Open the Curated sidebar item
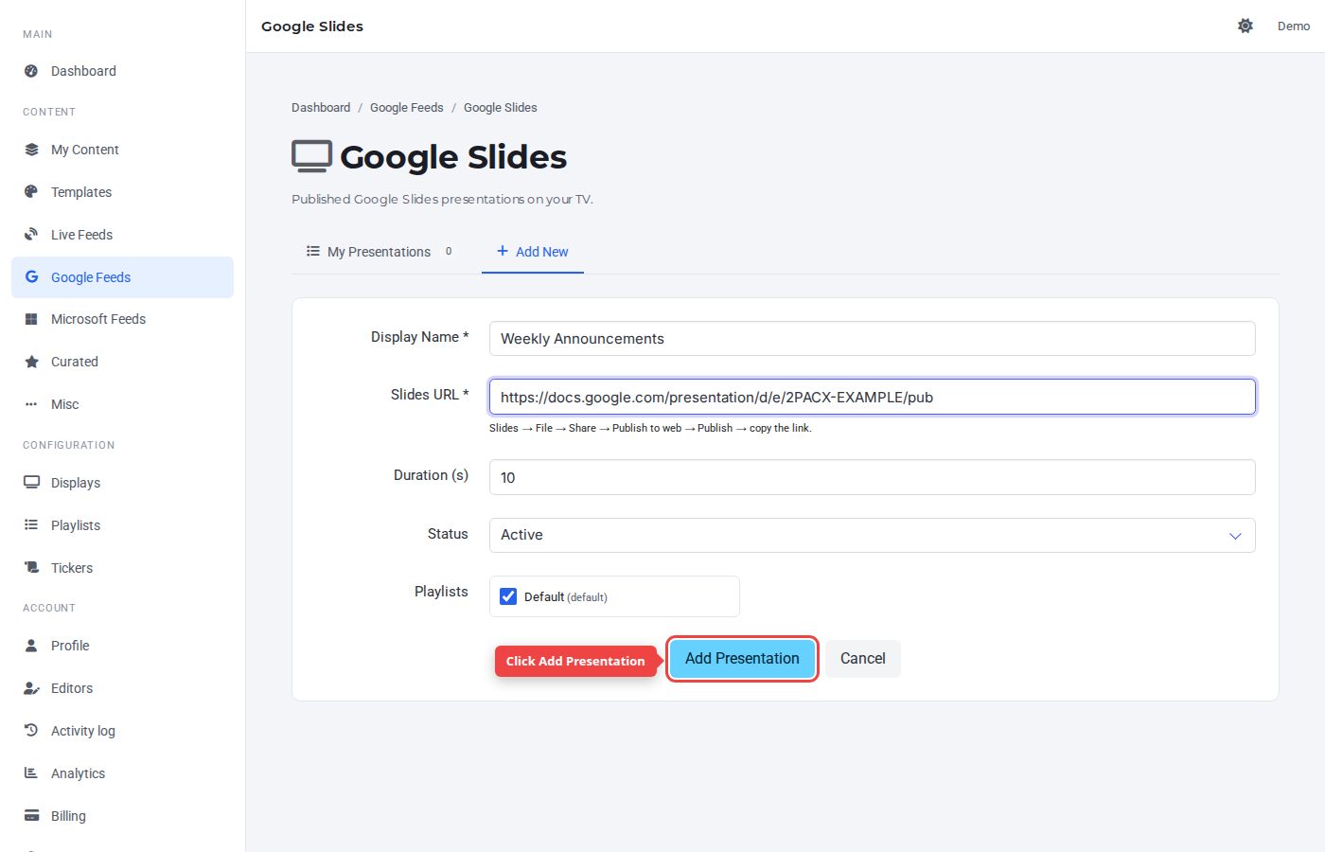Viewport: 1325px width, 852px height. [x=122, y=362]
